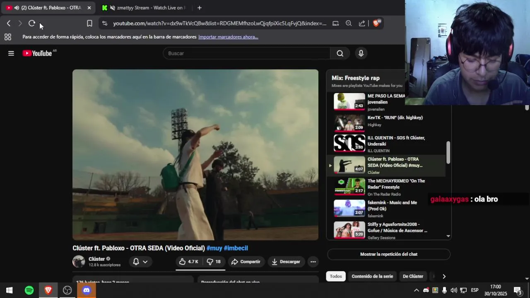Viewport: 530px width, 298px height.
Task: Unmute audio icon on zmattyy Stream tab
Action: 112,8
